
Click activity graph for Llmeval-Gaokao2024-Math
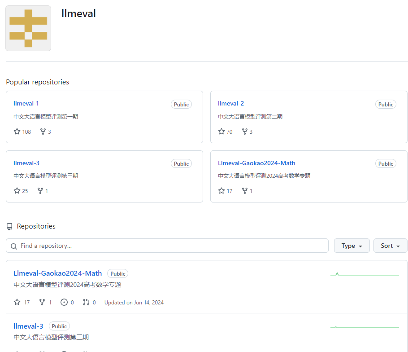[x=364, y=274]
